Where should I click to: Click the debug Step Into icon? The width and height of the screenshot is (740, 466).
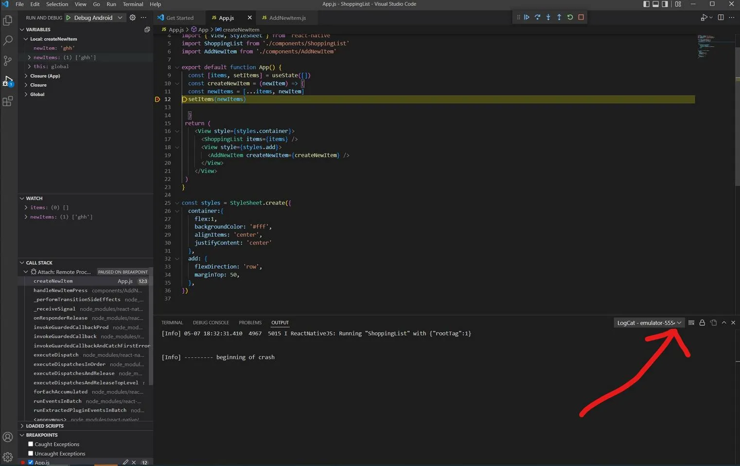[548, 18]
